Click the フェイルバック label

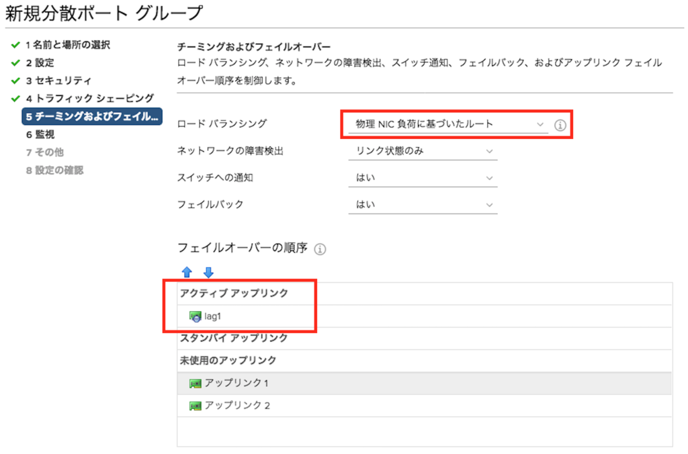(210, 204)
